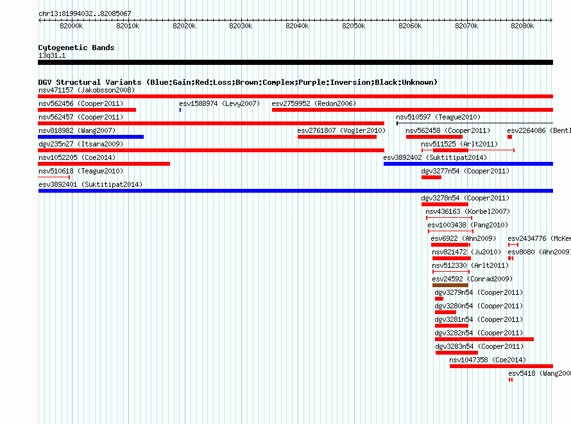571x424 pixels.
Task: Click the 82080k ruler tick label
Action: 522,26
